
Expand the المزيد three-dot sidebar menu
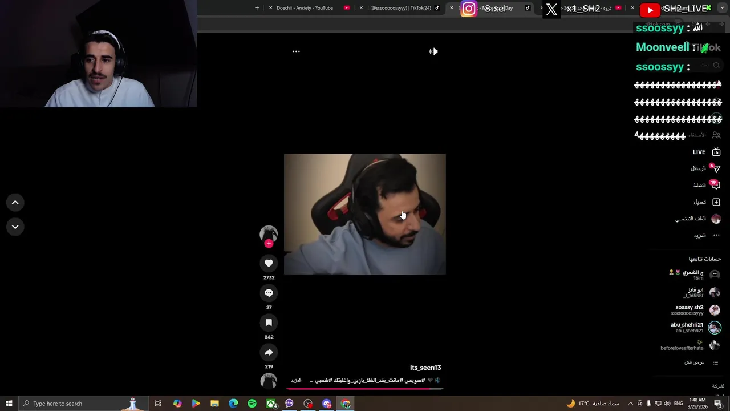(x=707, y=235)
